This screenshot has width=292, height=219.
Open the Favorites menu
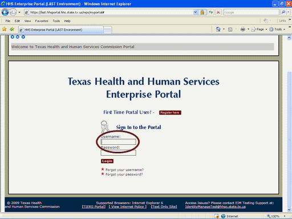coord(42,21)
